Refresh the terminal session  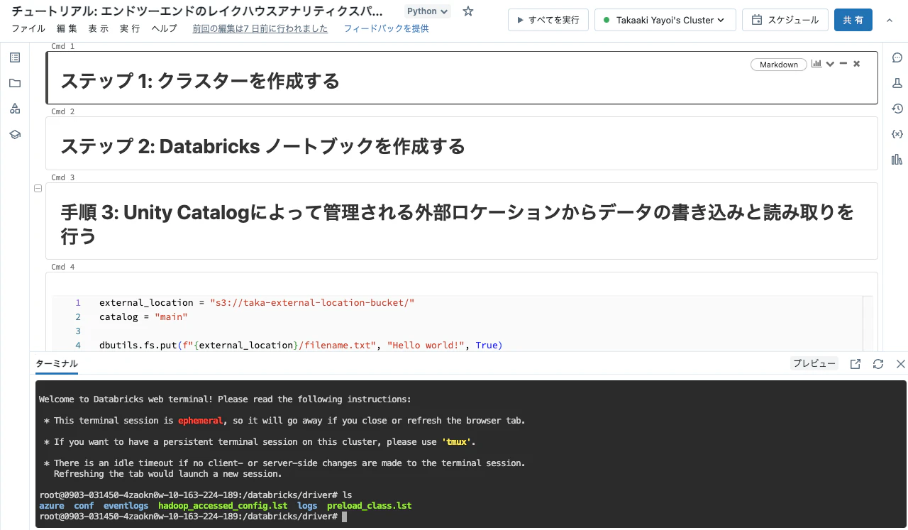(x=878, y=364)
